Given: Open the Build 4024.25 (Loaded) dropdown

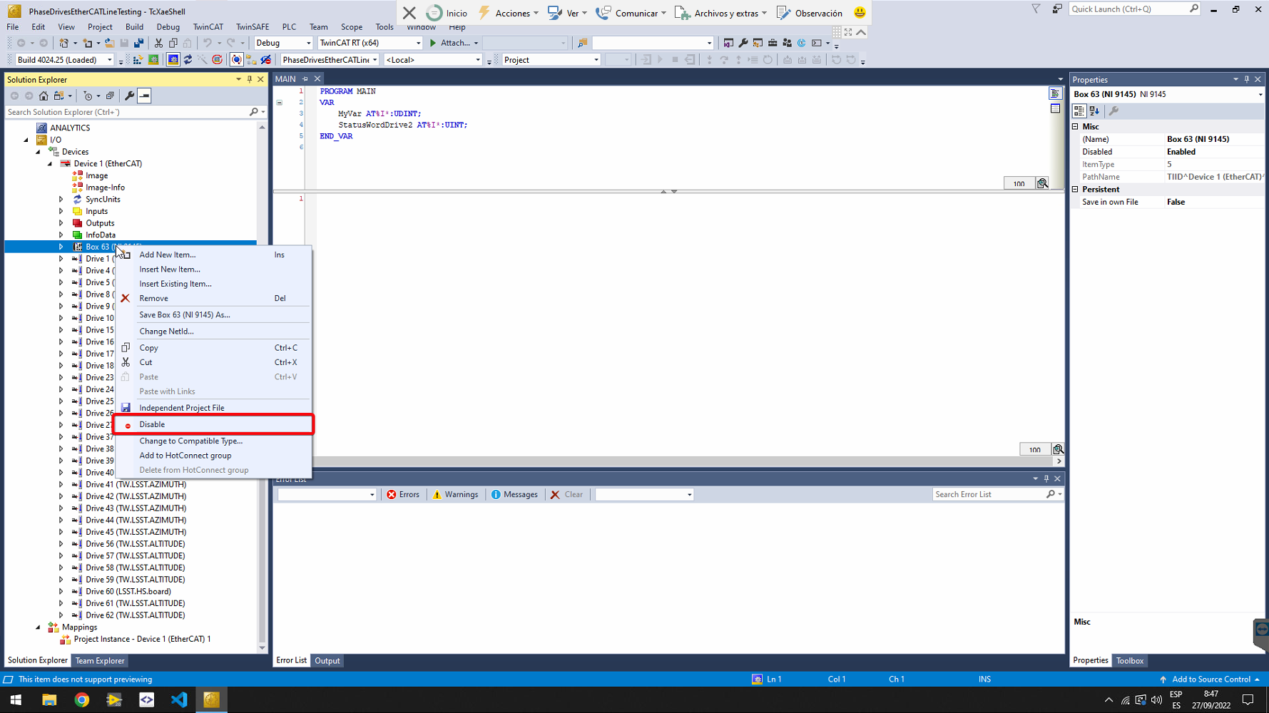Looking at the screenshot, I should click(x=65, y=60).
